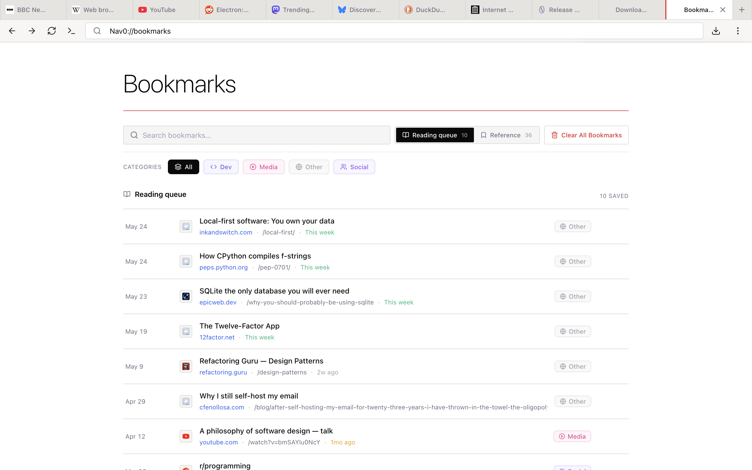Click into the Search bookmarks field

(x=257, y=135)
